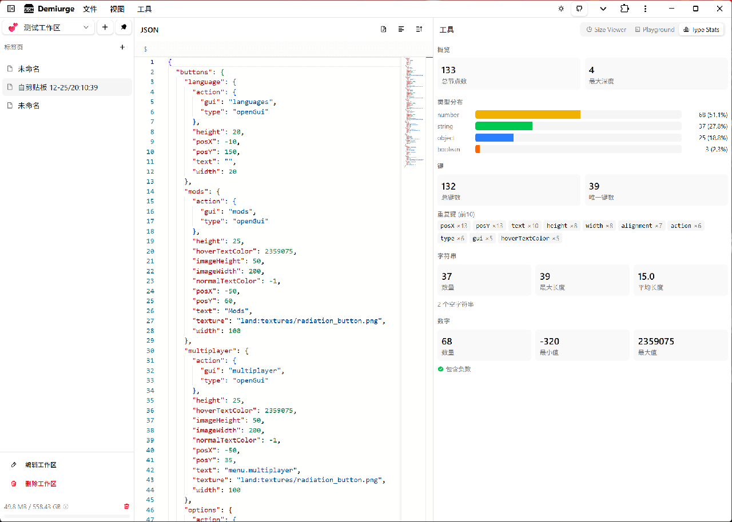Expand the 测试工作区 workspace dropdown
Image resolution: width=732 pixels, height=522 pixels.
click(x=49, y=27)
